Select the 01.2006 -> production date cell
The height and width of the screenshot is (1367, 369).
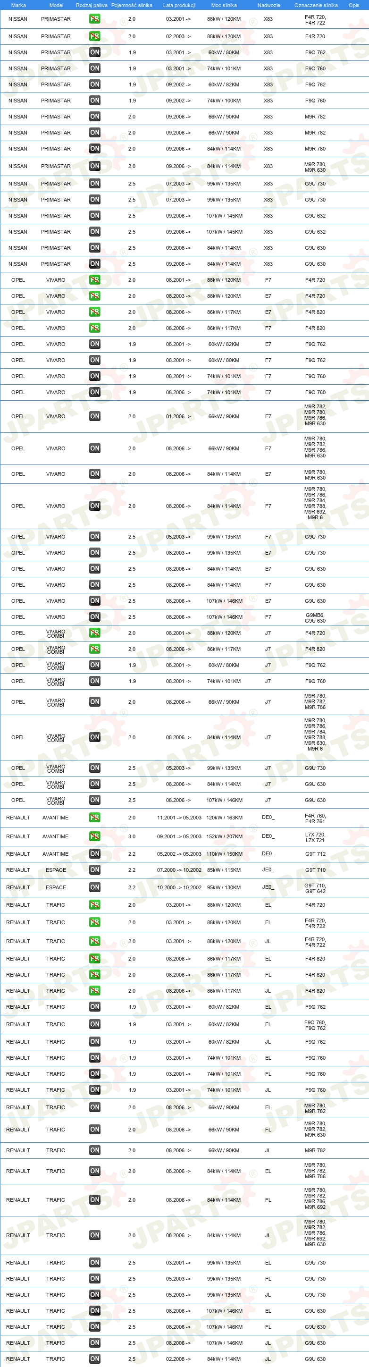click(178, 417)
